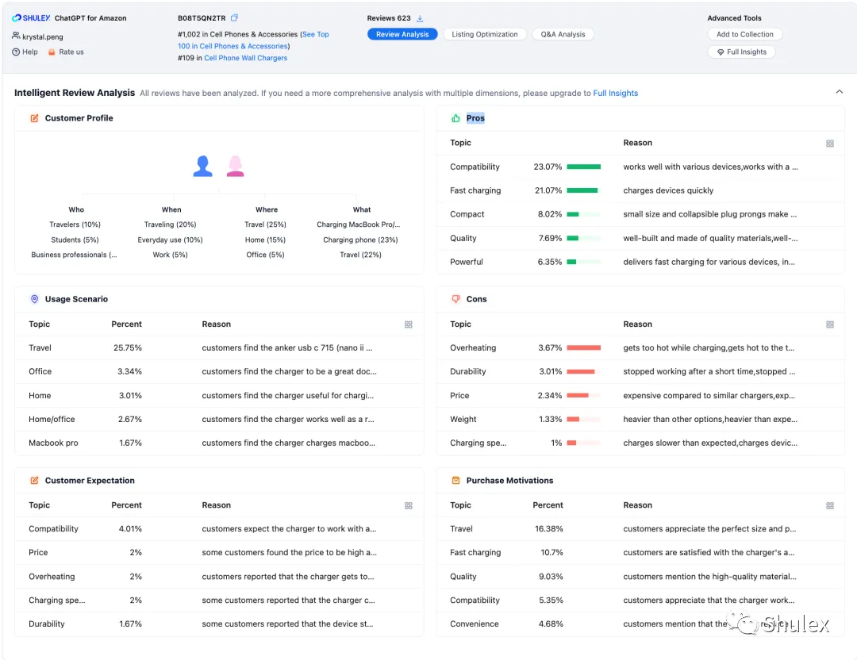
Task: Open the Listing Optimization tab
Action: (x=484, y=34)
